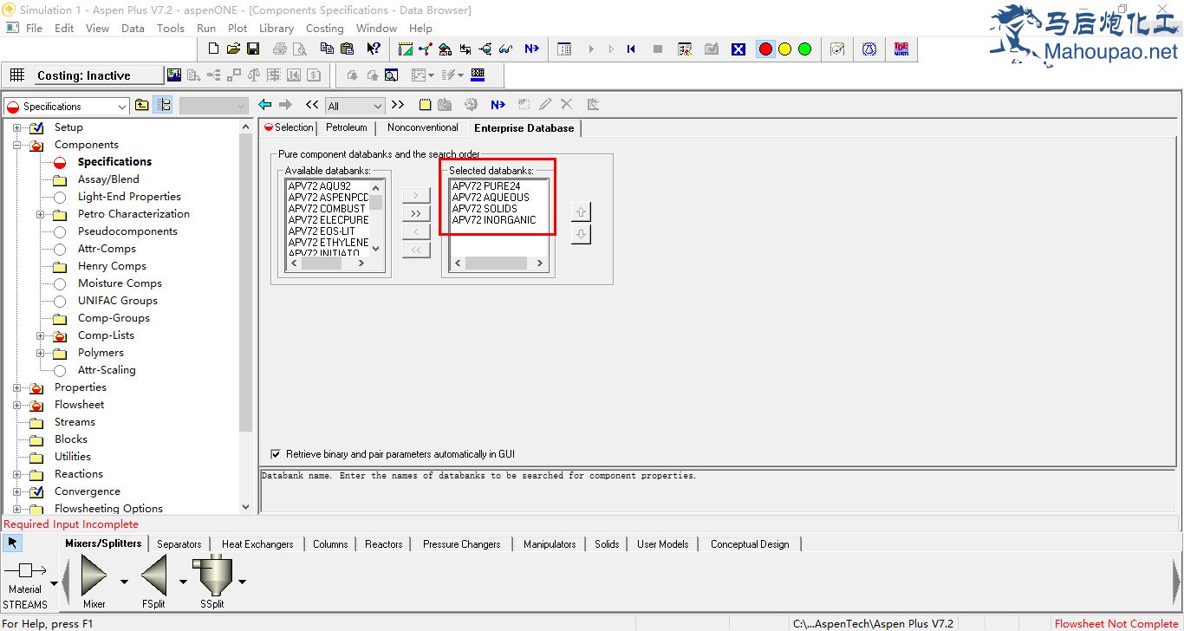
Task: Open the Tools menu
Action: [x=171, y=28]
